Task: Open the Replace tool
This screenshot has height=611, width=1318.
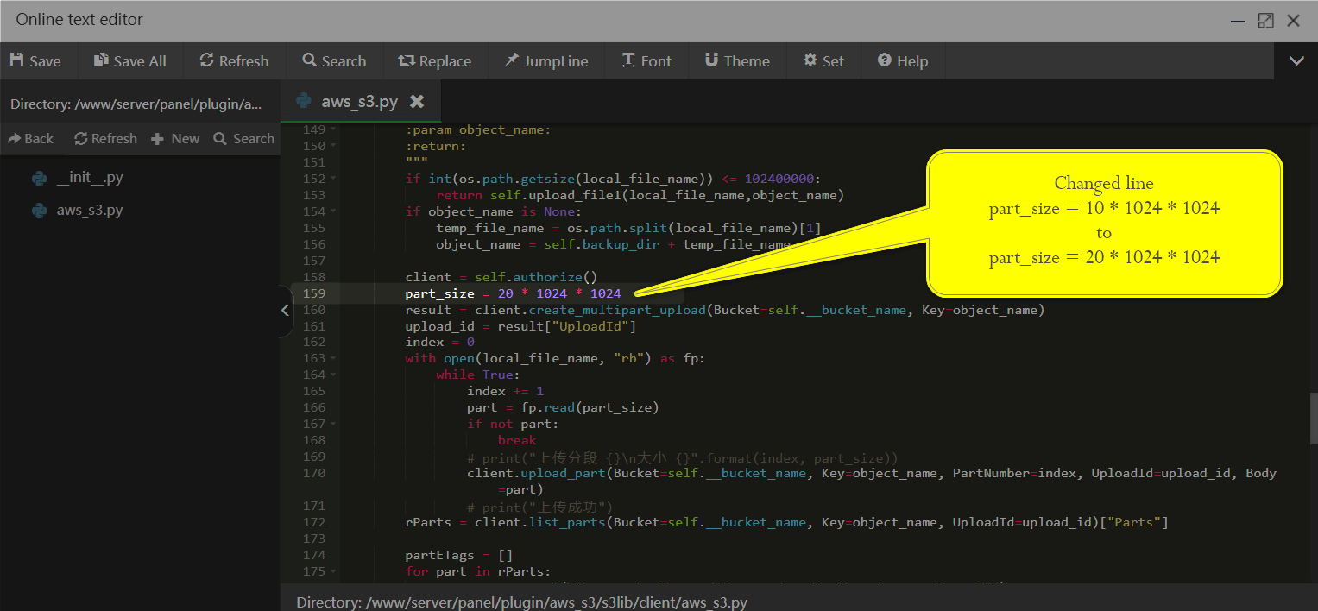Action: pos(434,61)
